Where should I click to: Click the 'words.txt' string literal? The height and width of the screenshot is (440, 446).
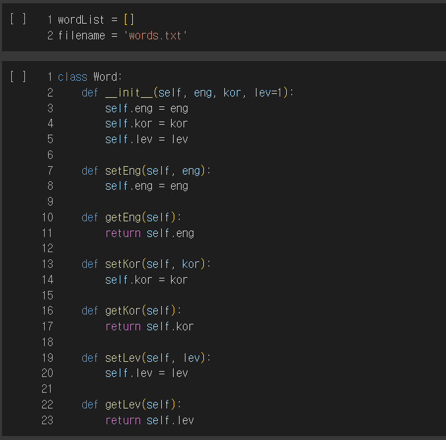155,35
